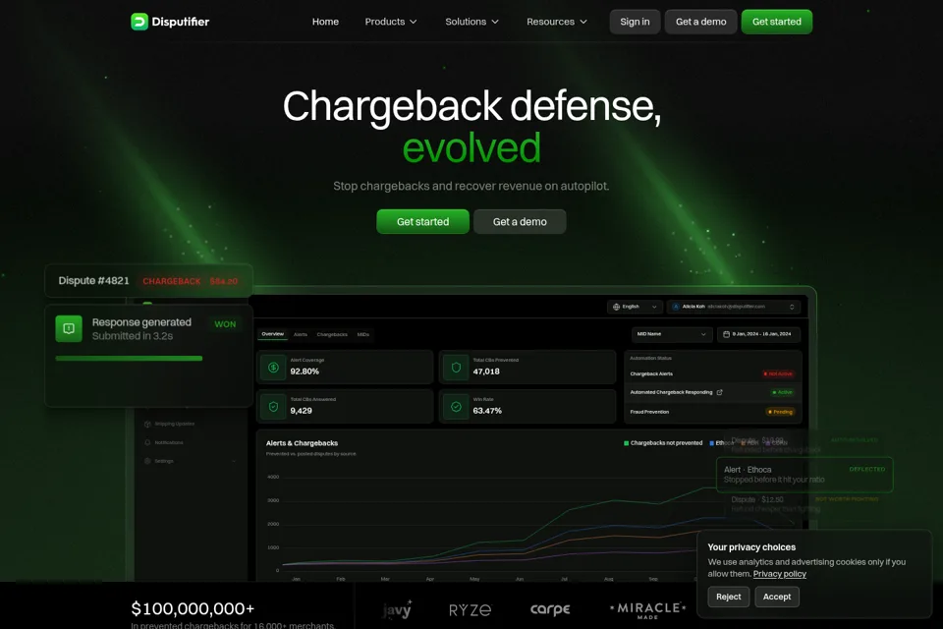This screenshot has height=629, width=943.
Task: Open the Automated Chargeback Responding external-link icon
Action: (x=719, y=392)
